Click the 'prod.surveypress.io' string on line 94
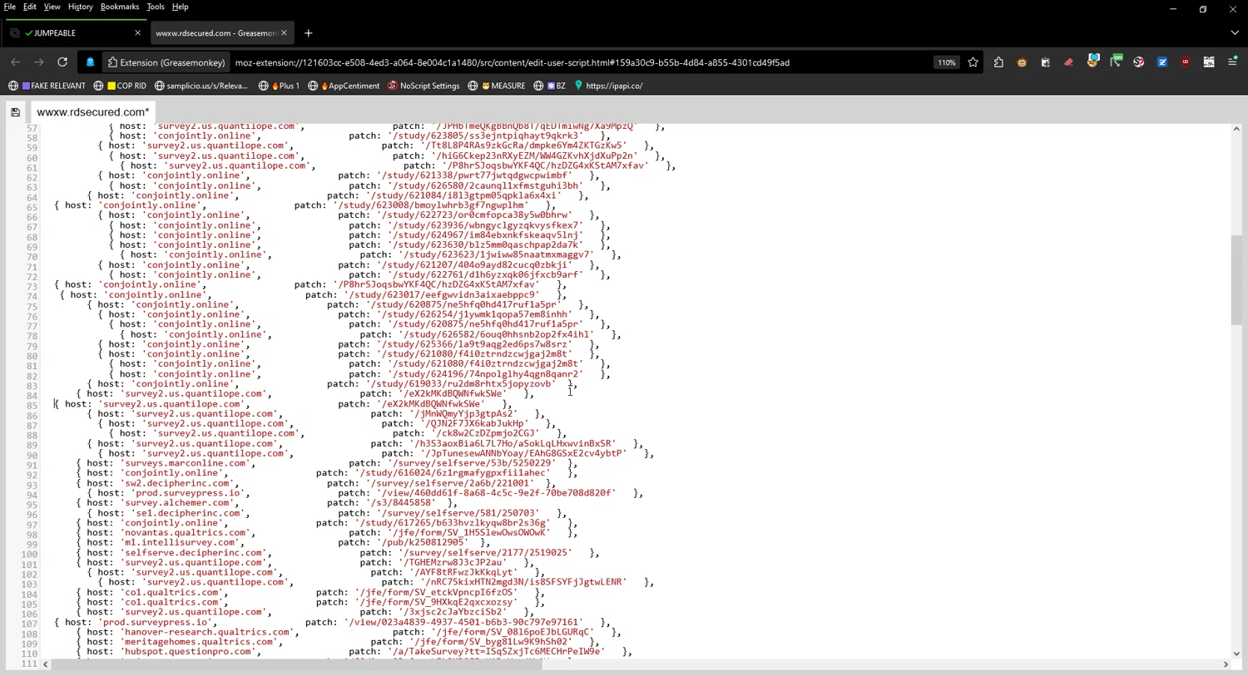The height and width of the screenshot is (676, 1248). [191, 493]
